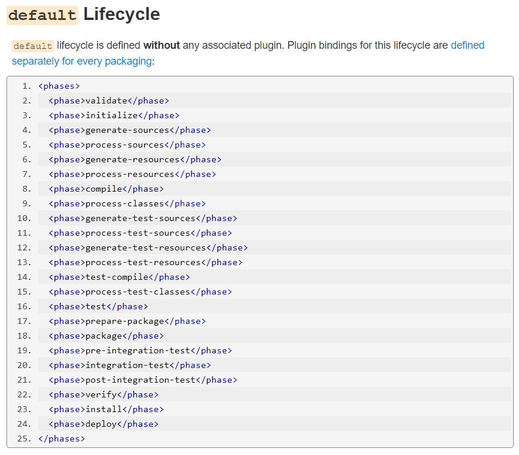Select the install phase line
The image size is (519, 455).
pos(274,409)
